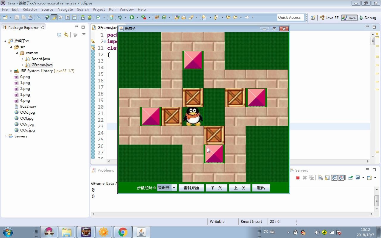
Task: Select 9622.wav in Package Explorer
Action: pyautogui.click(x=28, y=107)
